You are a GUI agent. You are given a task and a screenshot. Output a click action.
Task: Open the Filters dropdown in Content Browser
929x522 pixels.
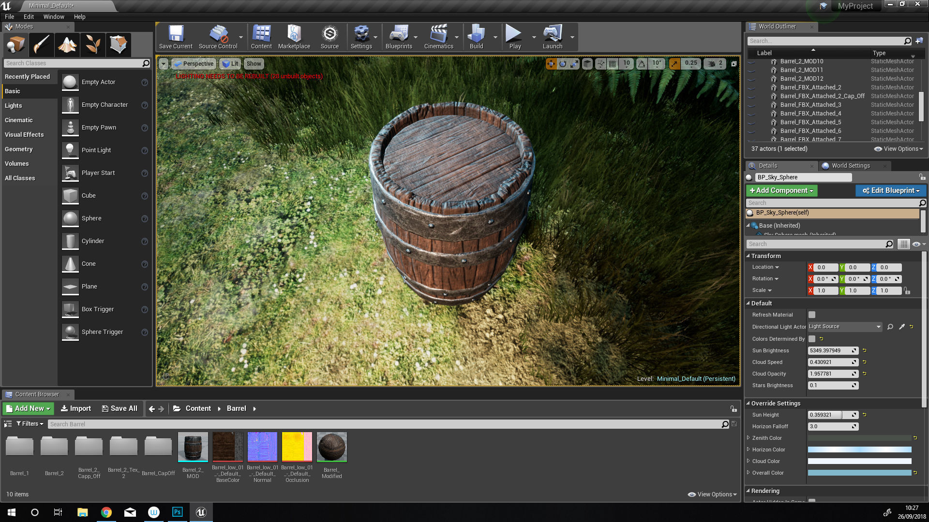[x=30, y=424]
